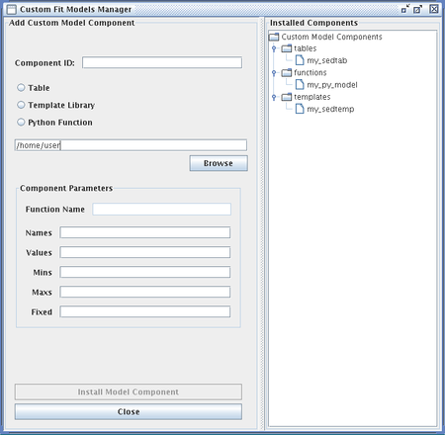The width and height of the screenshot is (445, 435).
Task: Collapse the tables tree node
Action: pyautogui.click(x=274, y=48)
